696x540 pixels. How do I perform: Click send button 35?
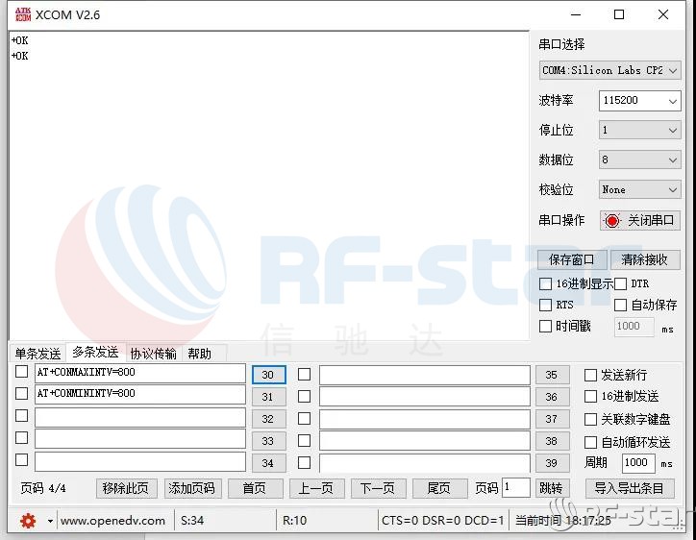point(553,375)
